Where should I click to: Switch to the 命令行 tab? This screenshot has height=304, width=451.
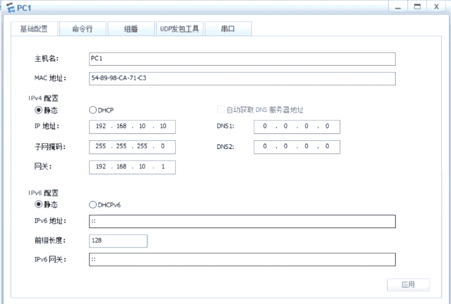(82, 29)
